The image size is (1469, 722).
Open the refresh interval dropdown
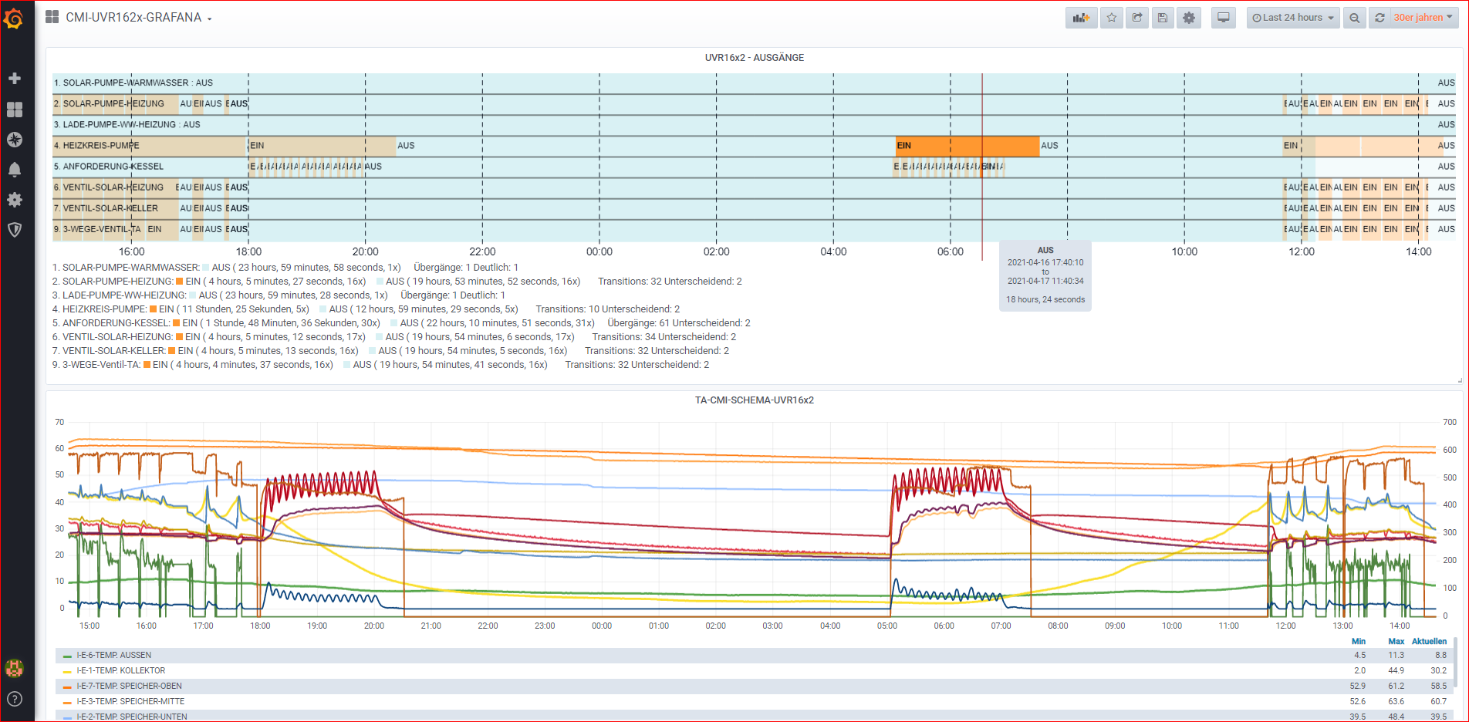coord(1423,18)
